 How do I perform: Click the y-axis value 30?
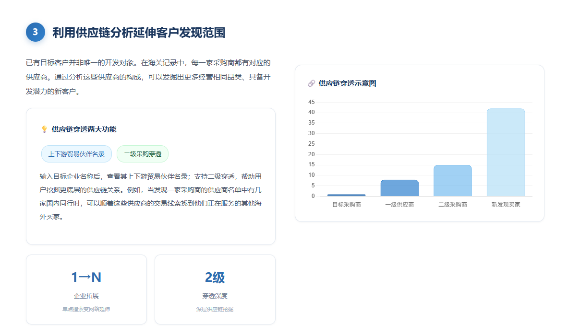[312, 133]
